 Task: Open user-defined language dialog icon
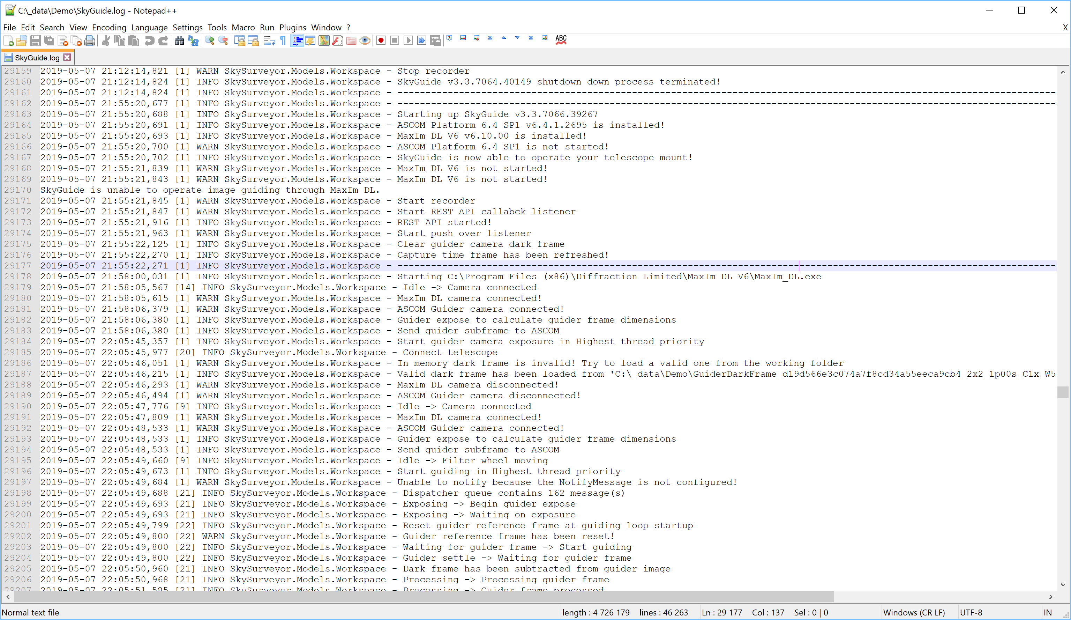point(310,41)
